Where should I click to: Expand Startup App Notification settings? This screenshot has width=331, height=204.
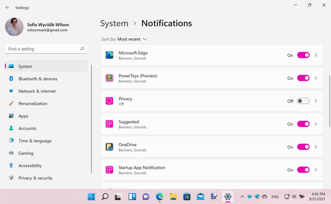point(316,170)
